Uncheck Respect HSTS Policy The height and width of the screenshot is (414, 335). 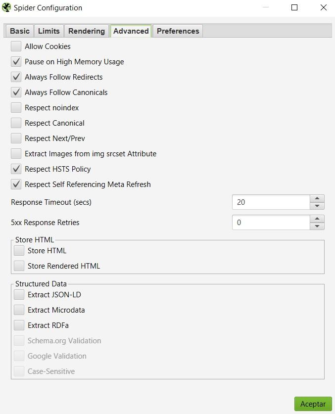[16, 169]
